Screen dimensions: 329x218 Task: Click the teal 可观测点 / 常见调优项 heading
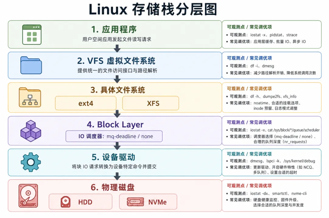pos(249,154)
